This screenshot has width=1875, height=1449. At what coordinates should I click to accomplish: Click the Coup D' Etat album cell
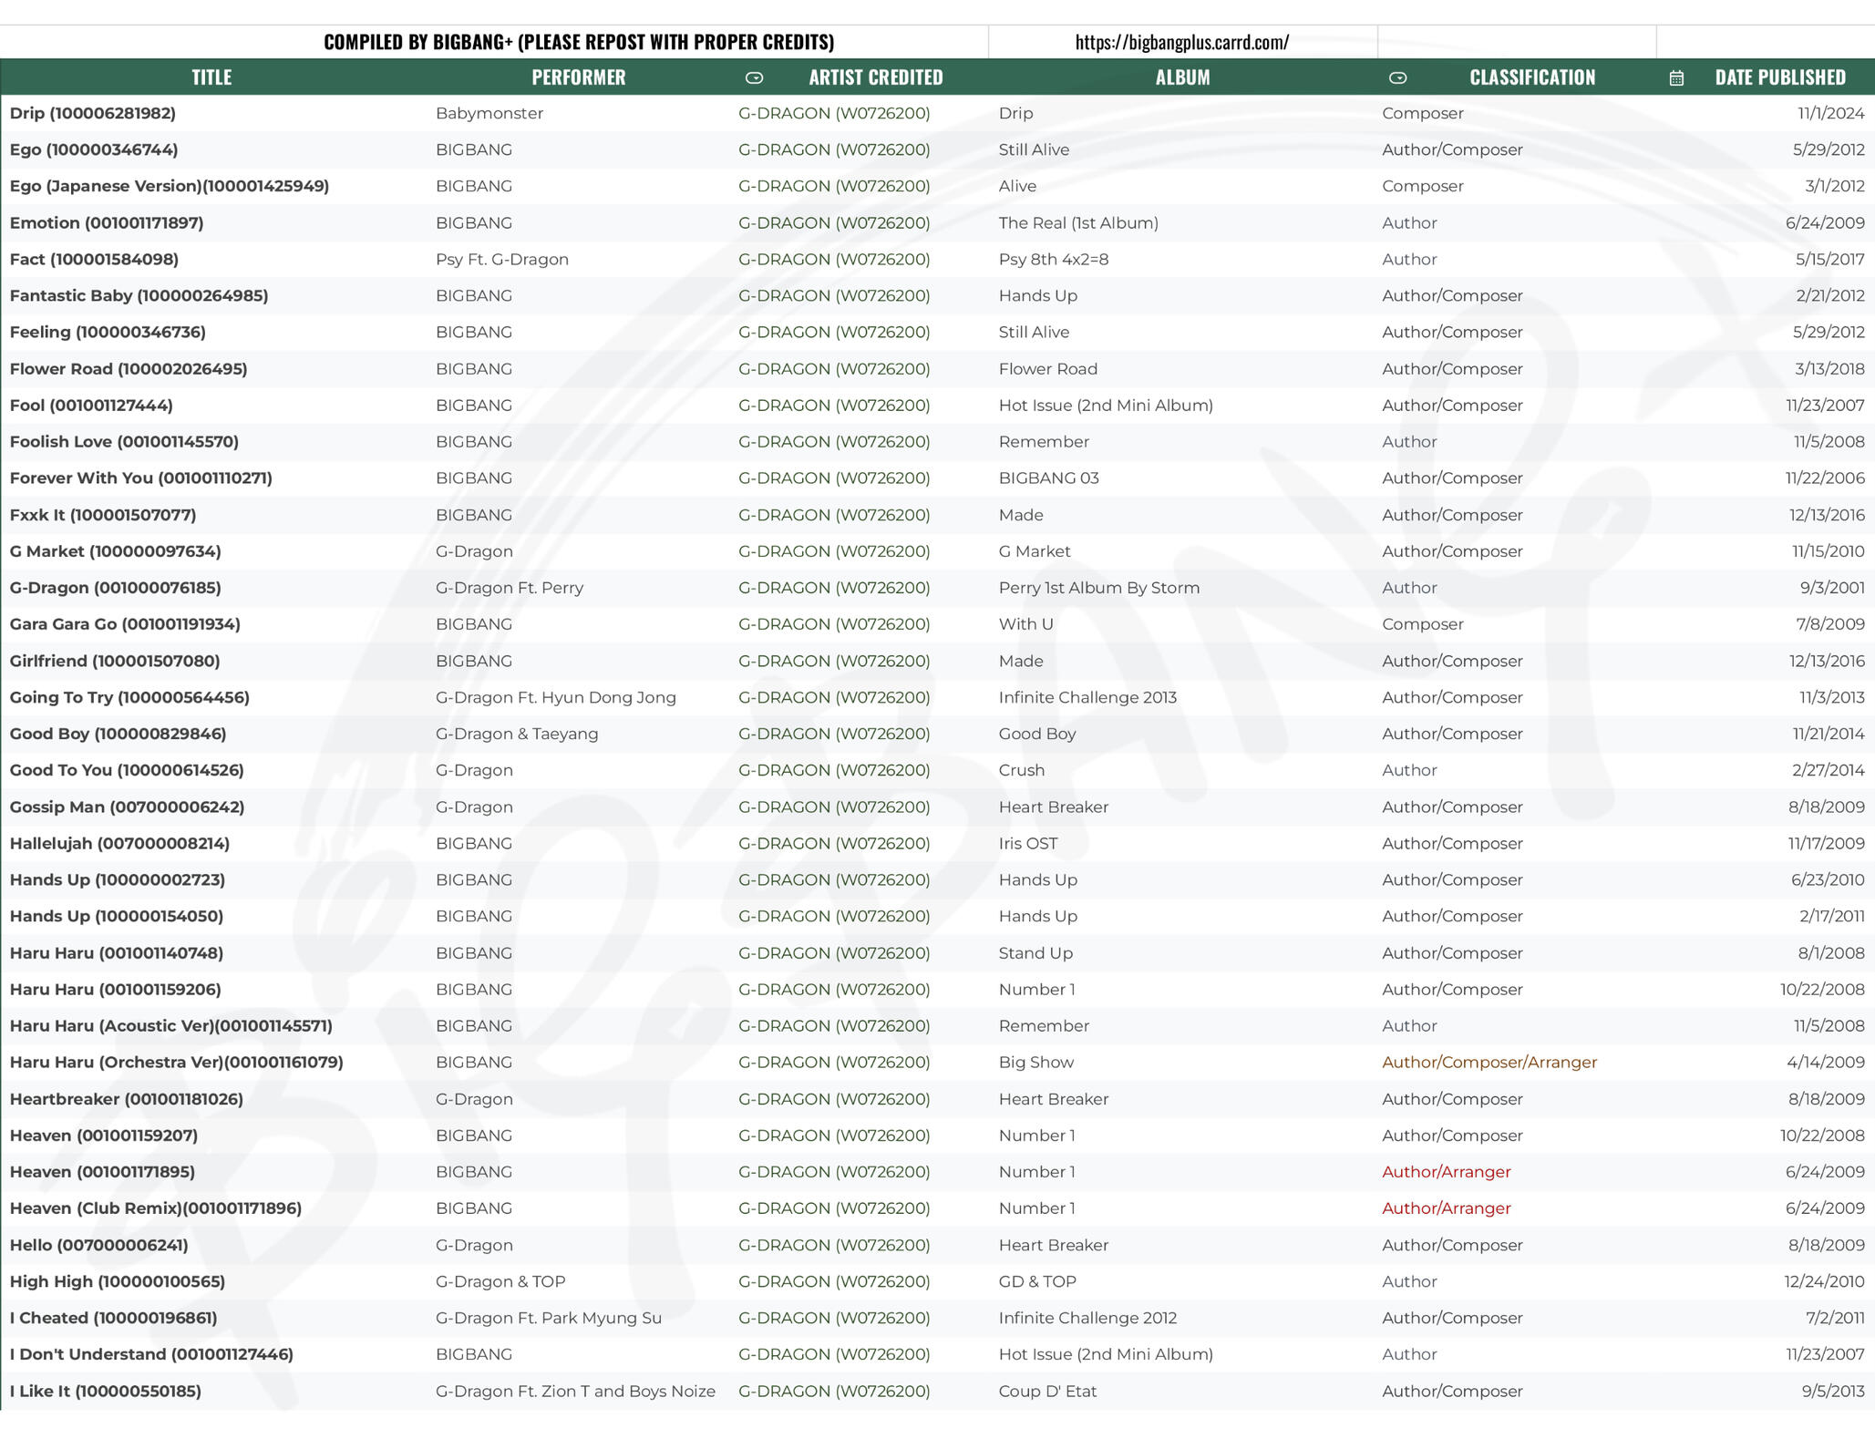click(1047, 1392)
